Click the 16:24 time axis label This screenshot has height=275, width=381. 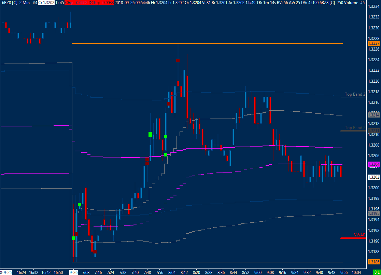[x=22, y=272]
